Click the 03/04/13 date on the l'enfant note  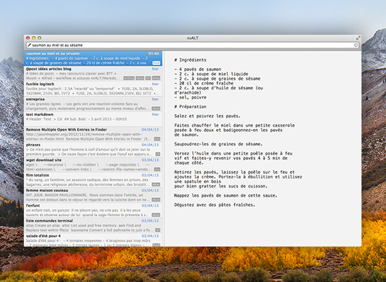150,205
